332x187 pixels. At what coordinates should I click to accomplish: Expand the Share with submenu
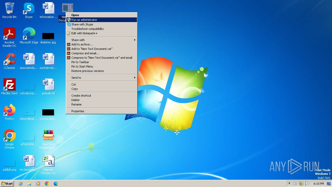click(101, 40)
